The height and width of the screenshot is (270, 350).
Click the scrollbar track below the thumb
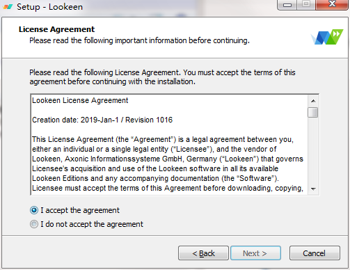[x=313, y=151]
